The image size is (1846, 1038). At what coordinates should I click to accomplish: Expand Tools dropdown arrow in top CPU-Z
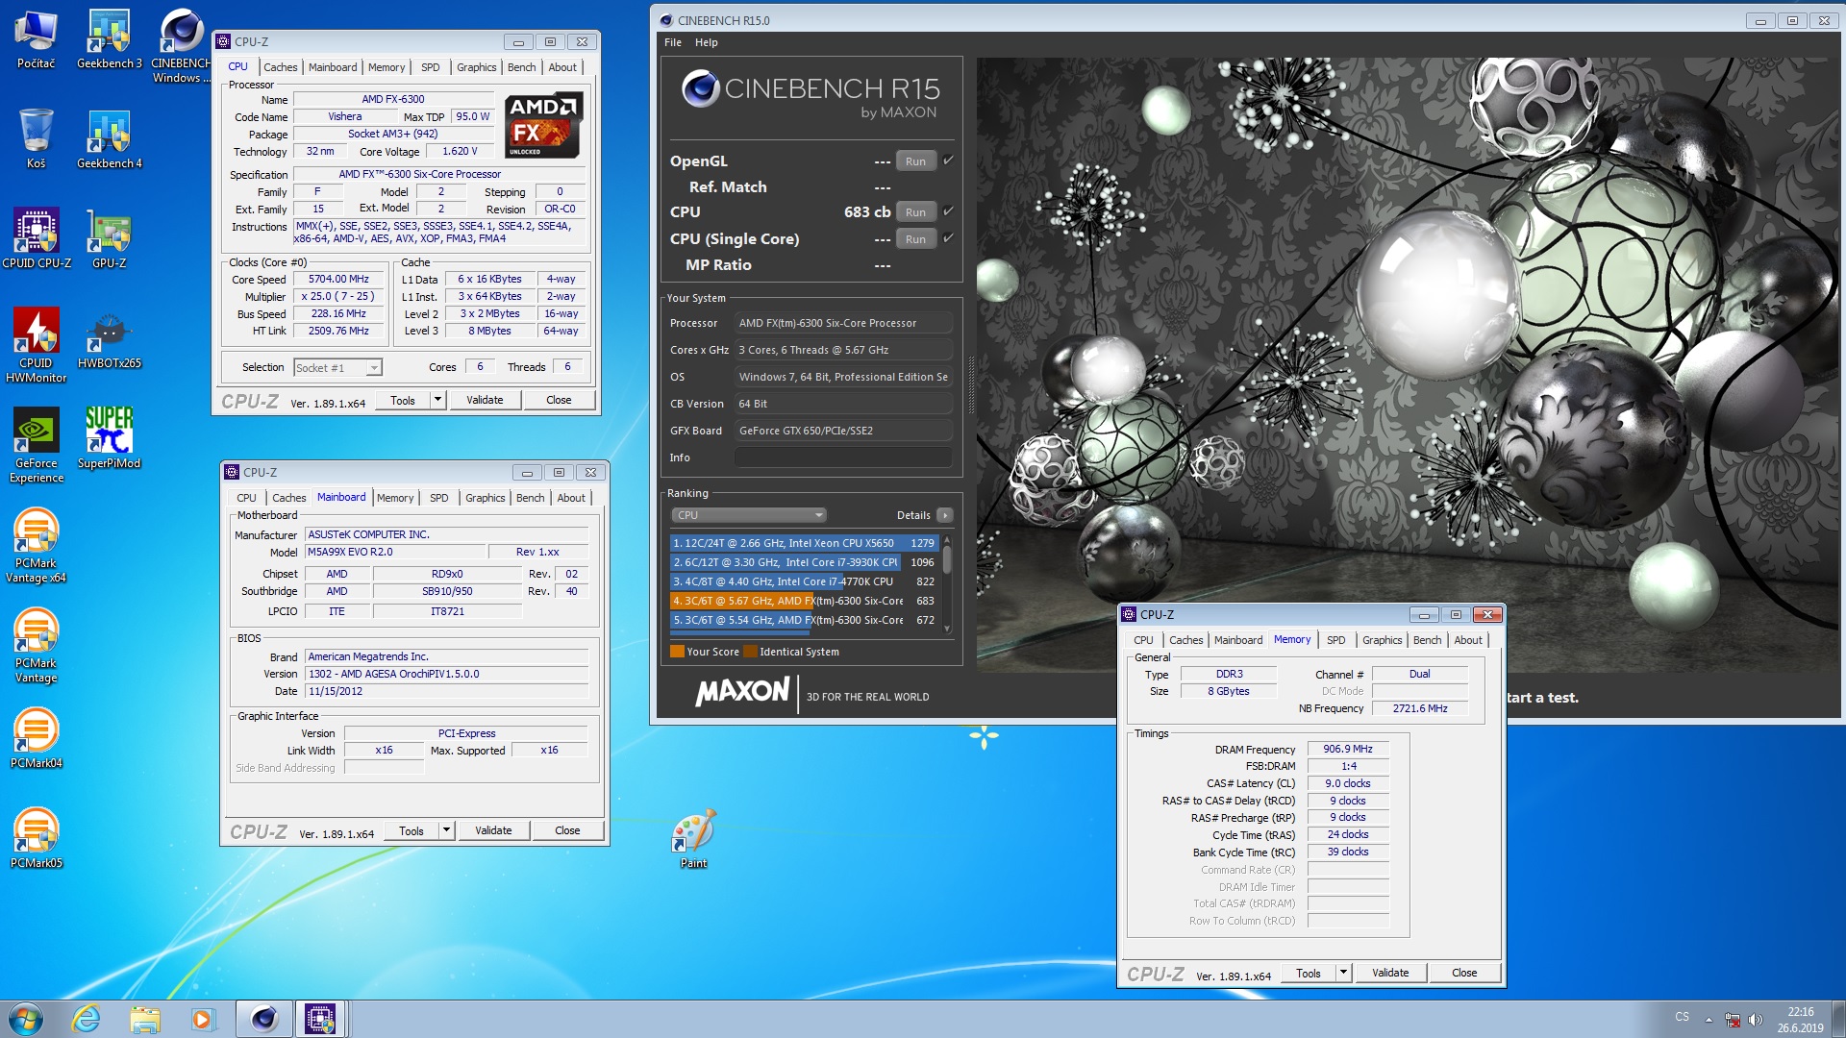coord(438,400)
